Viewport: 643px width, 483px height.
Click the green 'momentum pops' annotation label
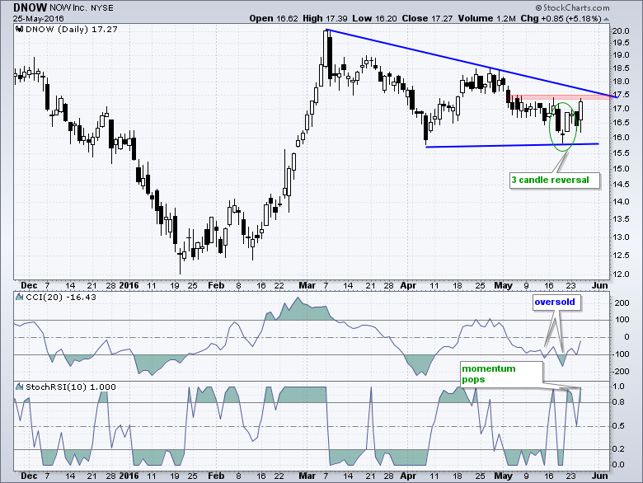pyautogui.click(x=501, y=374)
